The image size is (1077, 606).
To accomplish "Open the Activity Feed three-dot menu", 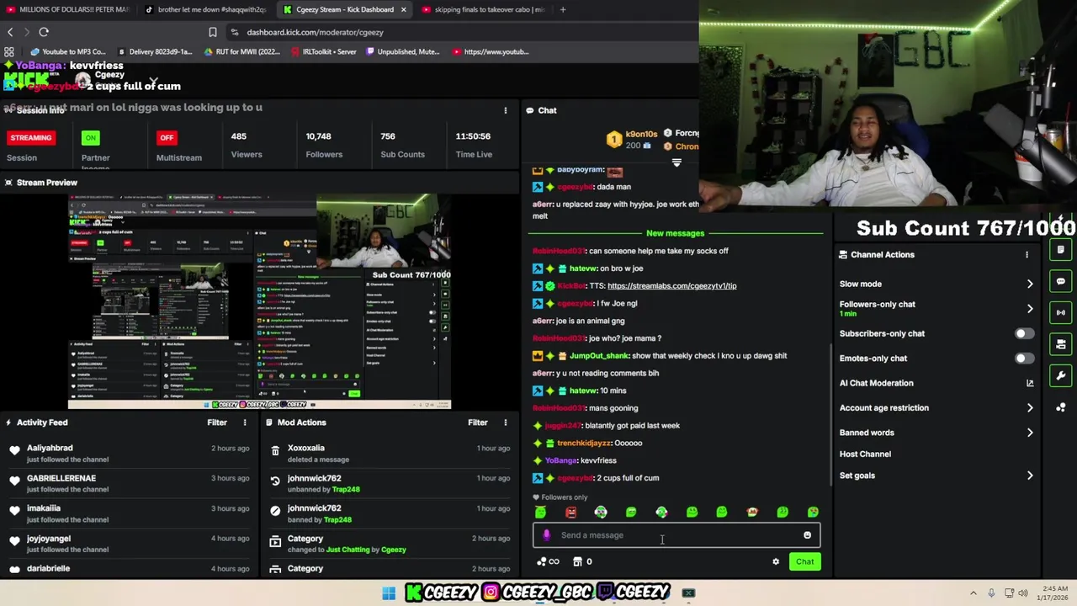I will pos(245,423).
